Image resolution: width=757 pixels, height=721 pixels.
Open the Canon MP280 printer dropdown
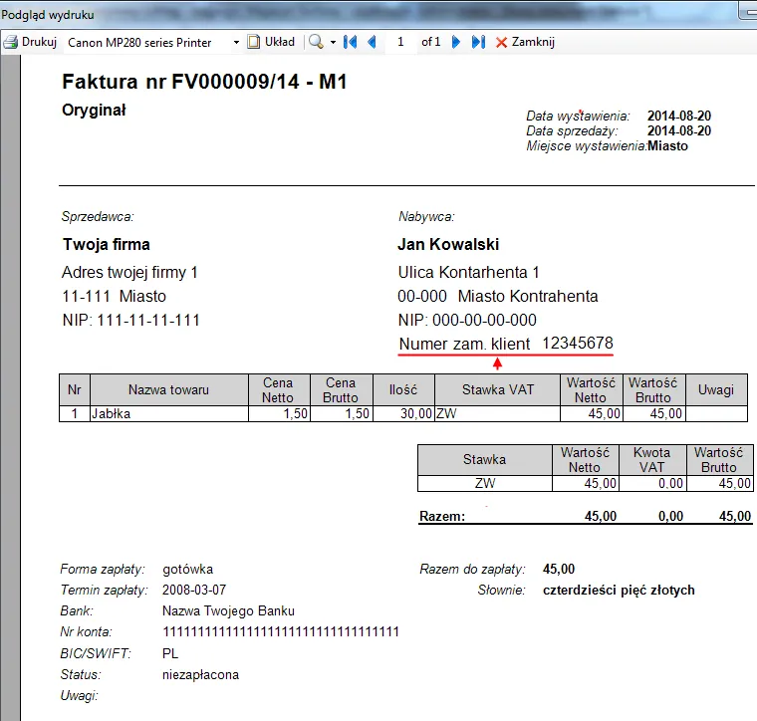point(236,43)
